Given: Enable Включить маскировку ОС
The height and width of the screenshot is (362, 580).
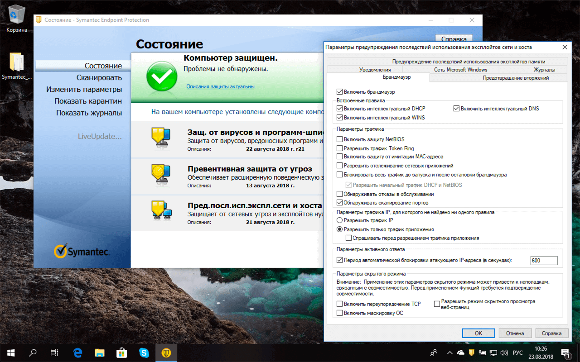Looking at the screenshot, I should coord(339,313).
